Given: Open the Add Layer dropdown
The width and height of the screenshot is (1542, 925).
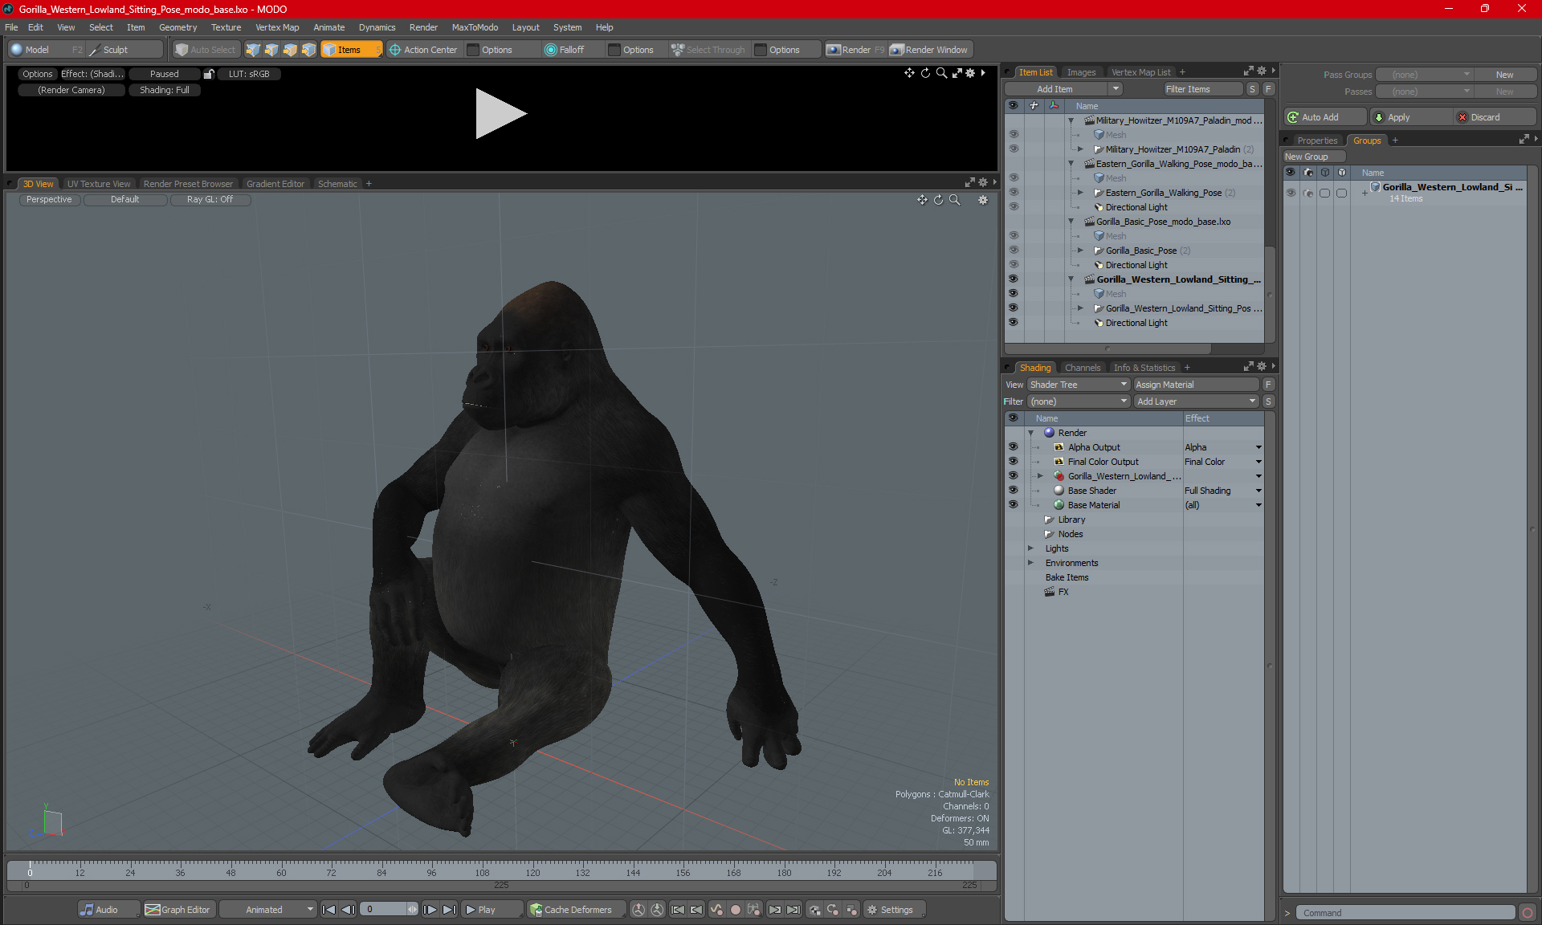Looking at the screenshot, I should coord(1196,401).
